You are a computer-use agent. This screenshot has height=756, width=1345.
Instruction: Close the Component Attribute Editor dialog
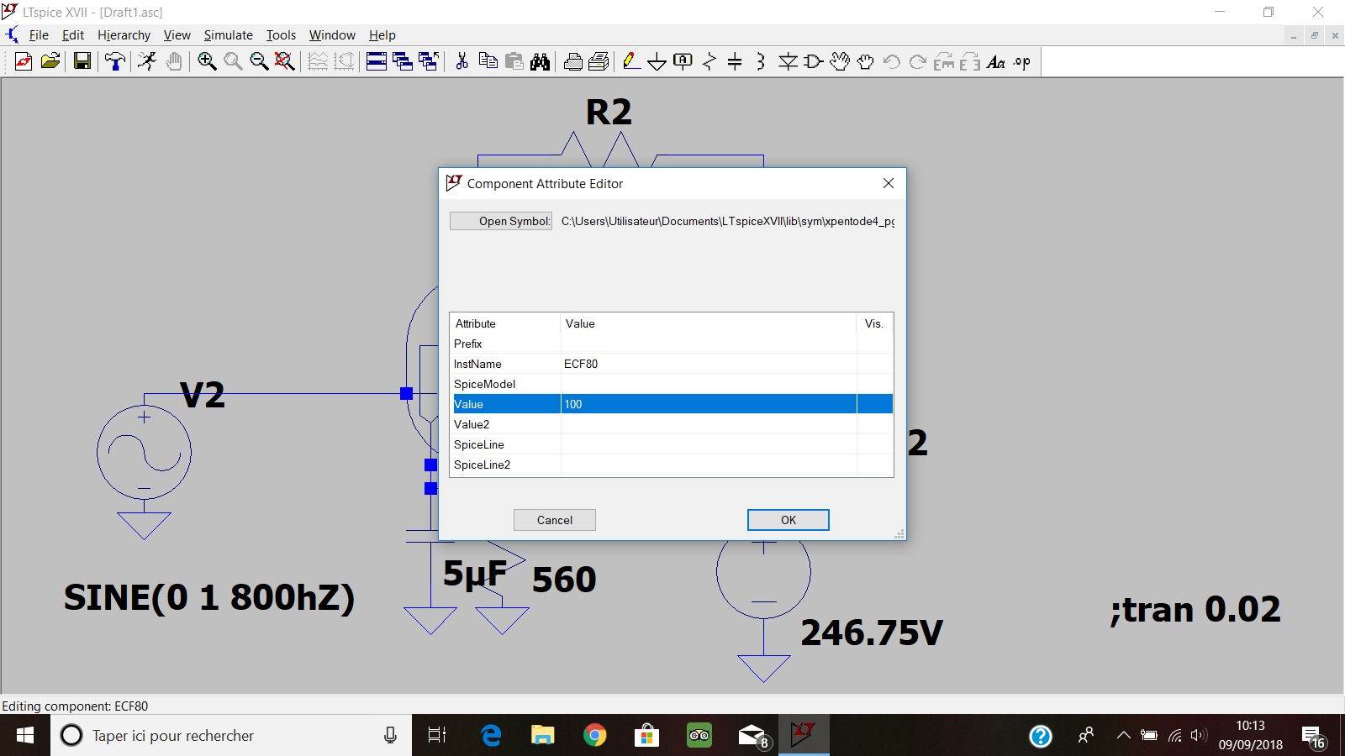click(889, 183)
